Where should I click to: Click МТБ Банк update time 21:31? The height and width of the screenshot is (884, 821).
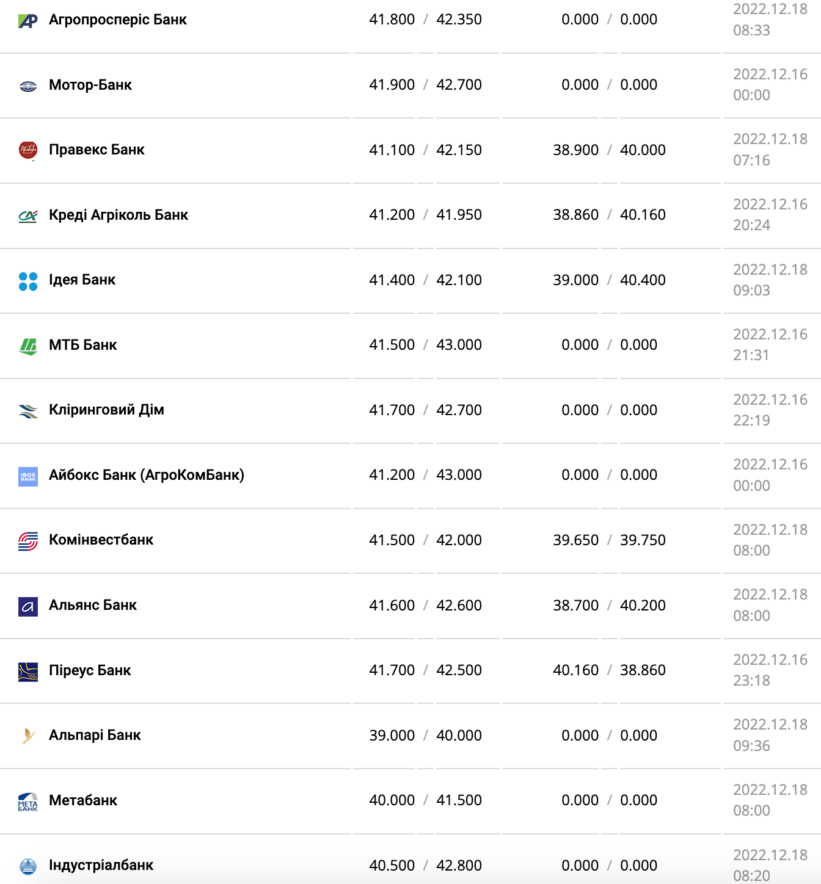(x=751, y=355)
